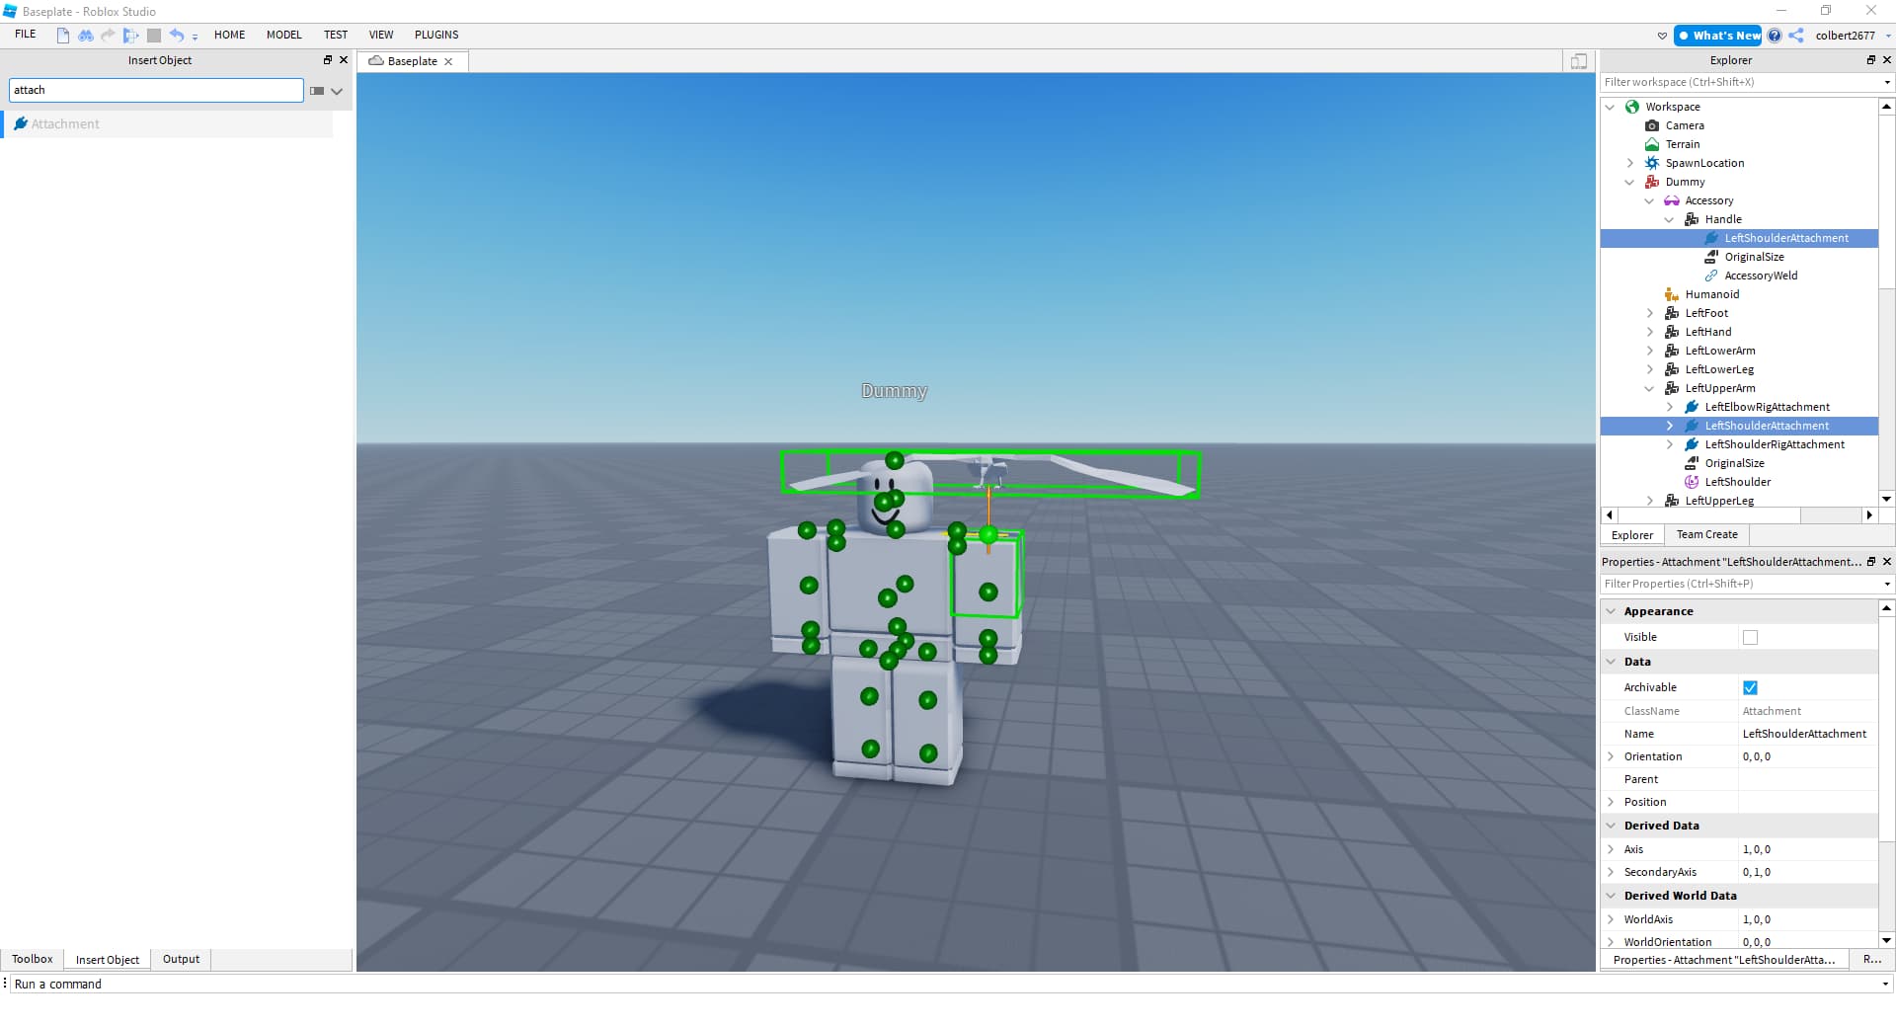Switch to the MODEL ribbon tab
This screenshot has height=1027, width=1896.
284,35
